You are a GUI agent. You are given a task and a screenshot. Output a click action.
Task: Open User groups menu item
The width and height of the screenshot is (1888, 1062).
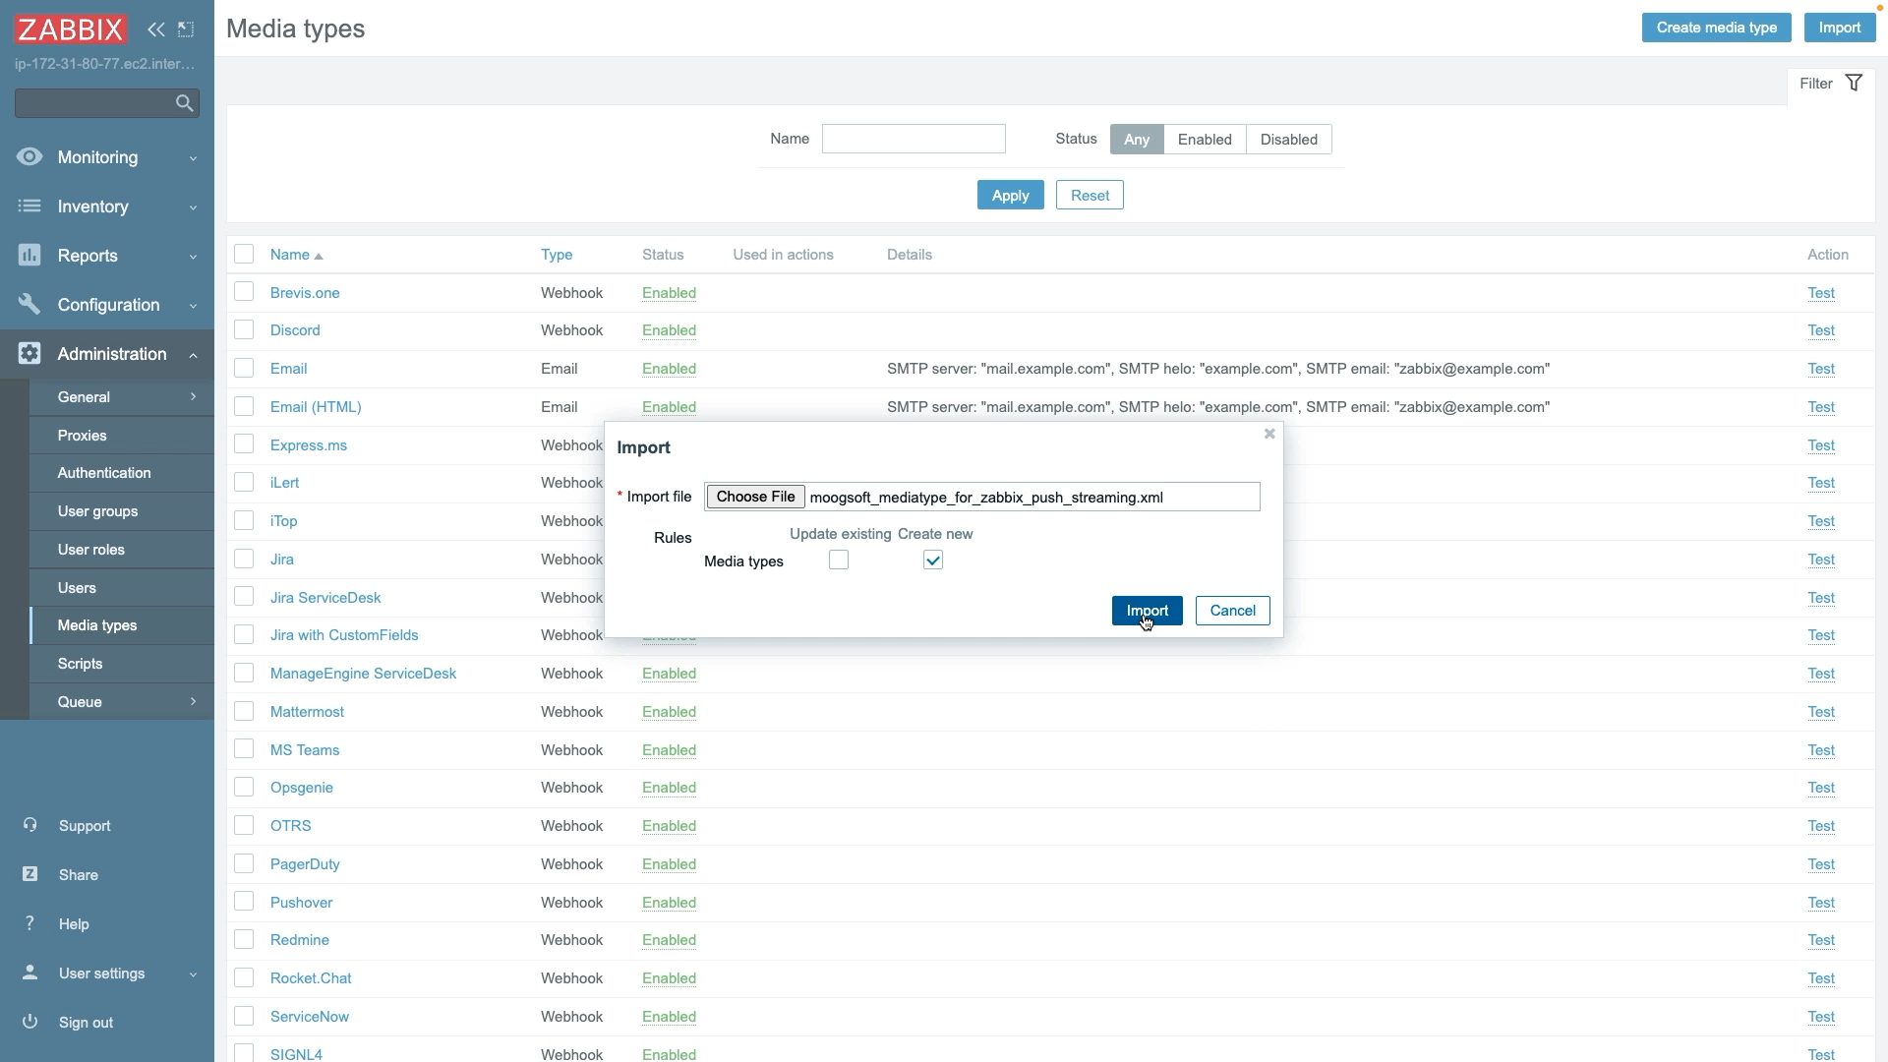[122, 511]
